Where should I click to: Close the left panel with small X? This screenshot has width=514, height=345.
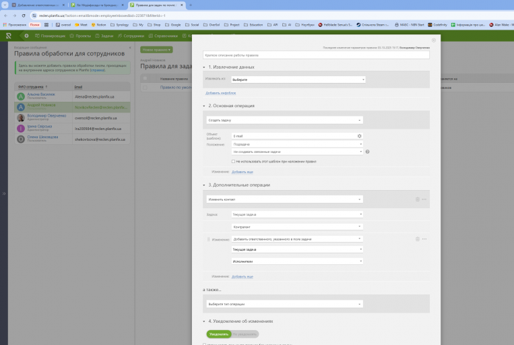(x=130, y=48)
